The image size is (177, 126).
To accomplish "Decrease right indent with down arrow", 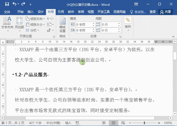I will click(93, 32).
